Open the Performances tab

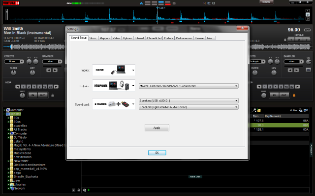184,38
